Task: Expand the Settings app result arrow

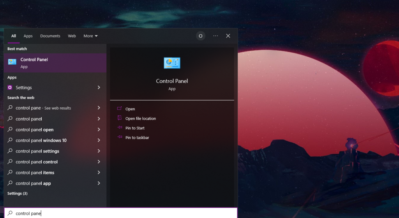Action: click(x=99, y=87)
